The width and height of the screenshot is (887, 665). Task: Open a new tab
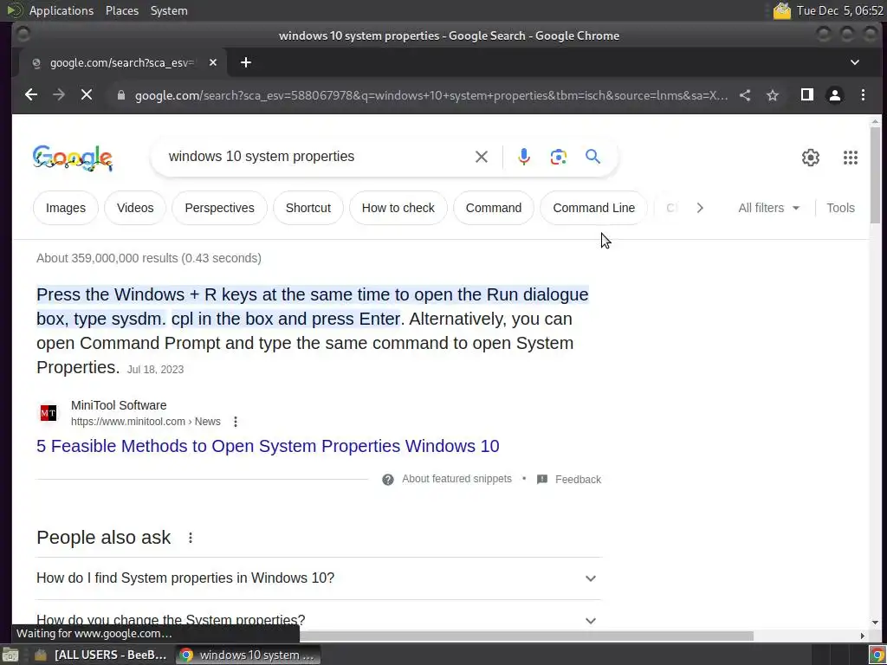pyautogui.click(x=245, y=62)
